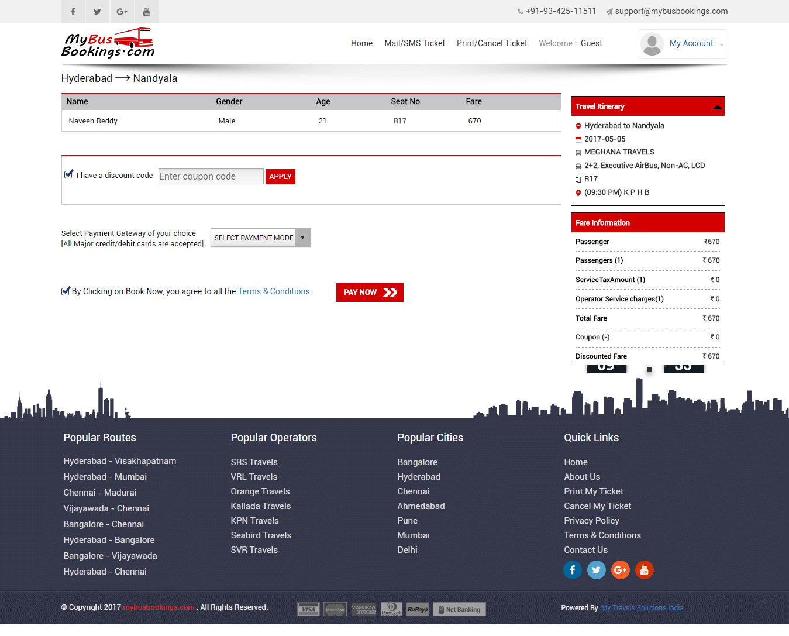This screenshot has width=789, height=636.
Task: Open the Facebook icon in top bar
Action: point(73,12)
